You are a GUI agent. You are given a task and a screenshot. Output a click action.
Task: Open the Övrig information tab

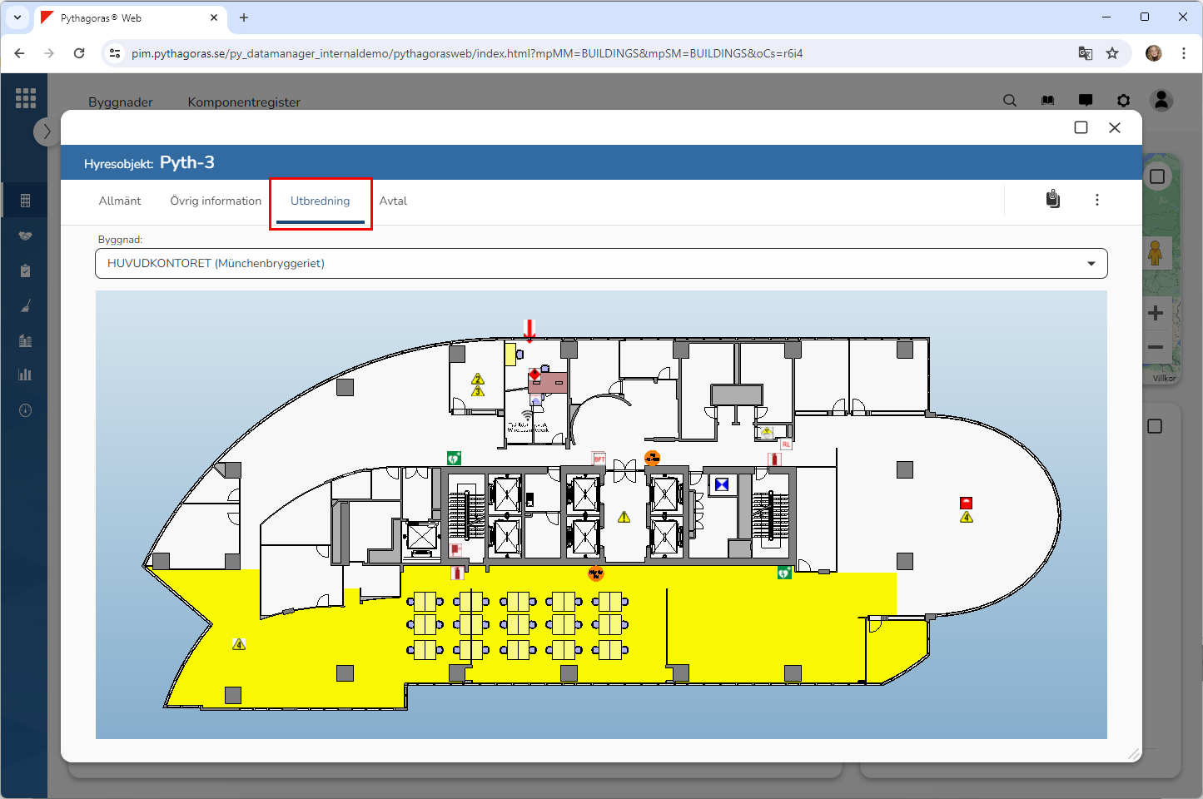(x=216, y=201)
